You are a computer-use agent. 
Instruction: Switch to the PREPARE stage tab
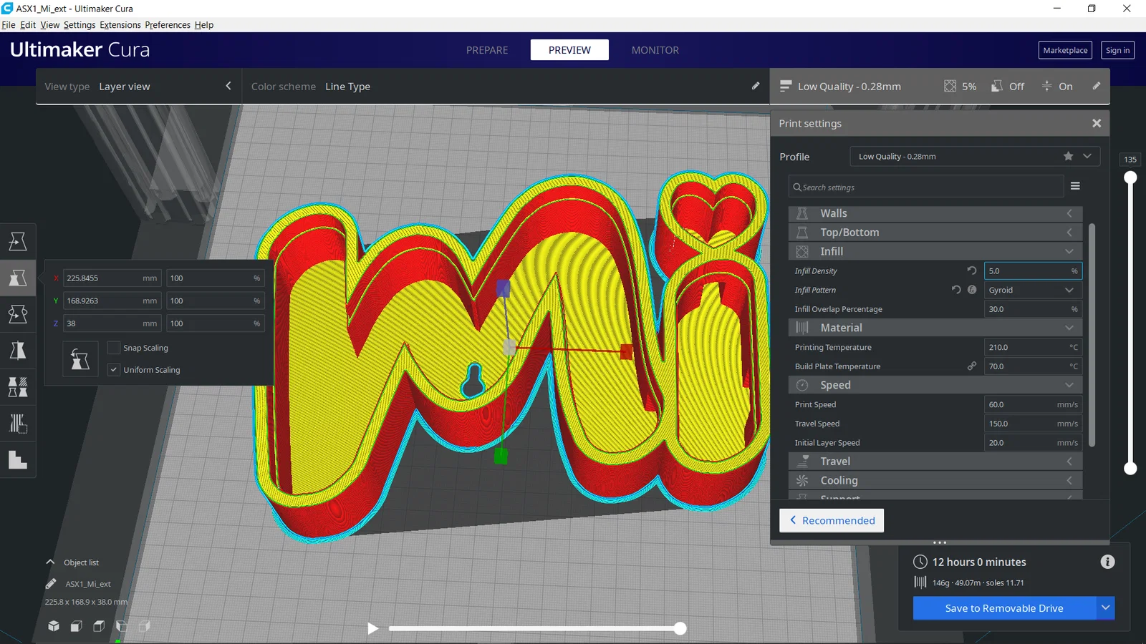487,50
